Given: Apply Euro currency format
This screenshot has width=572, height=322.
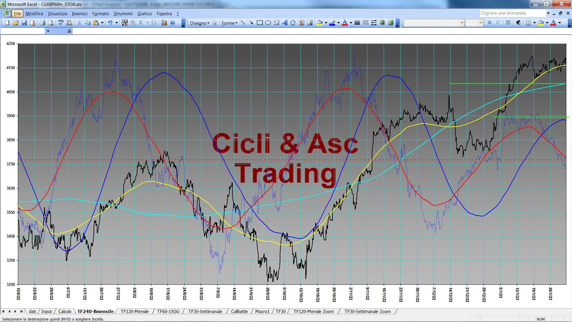Looking at the screenshot, I should coord(518,23).
